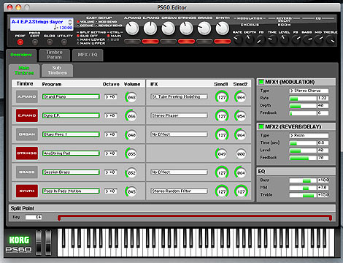Select the SUB OFF split setting radio

click(78, 36)
